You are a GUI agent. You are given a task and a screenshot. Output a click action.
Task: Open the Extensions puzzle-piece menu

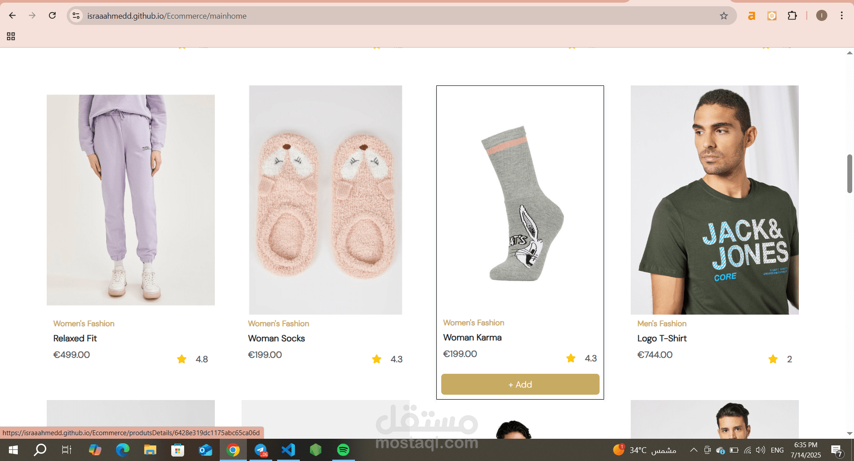[x=792, y=16]
